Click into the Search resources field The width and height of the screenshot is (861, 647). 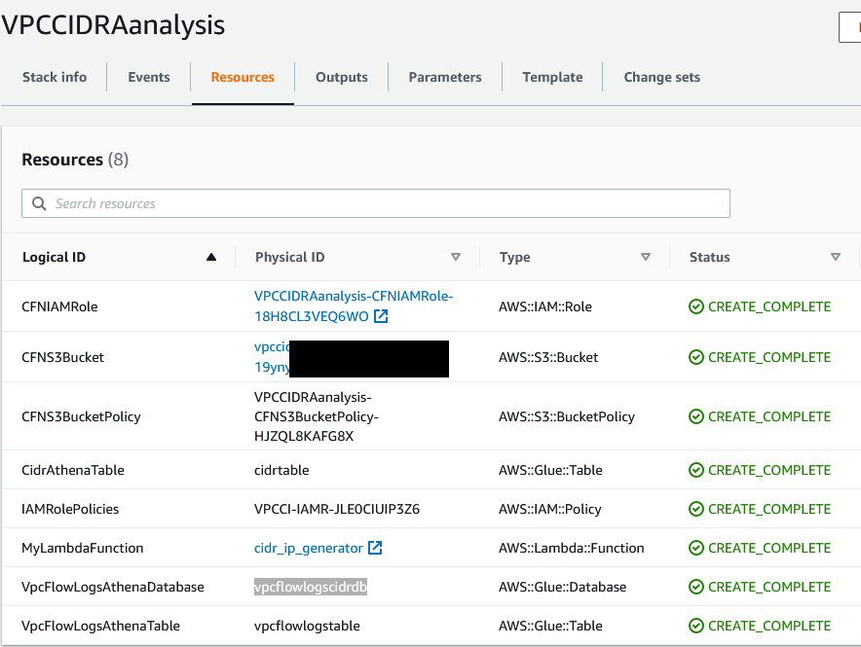(376, 203)
